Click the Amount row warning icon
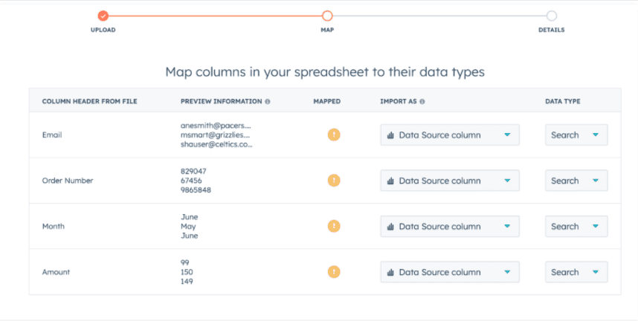Screen dimensions: 638x321 pyautogui.click(x=334, y=272)
